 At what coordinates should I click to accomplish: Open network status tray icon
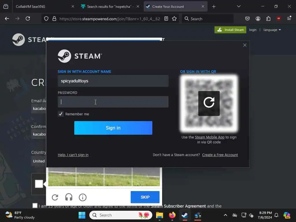244,215
